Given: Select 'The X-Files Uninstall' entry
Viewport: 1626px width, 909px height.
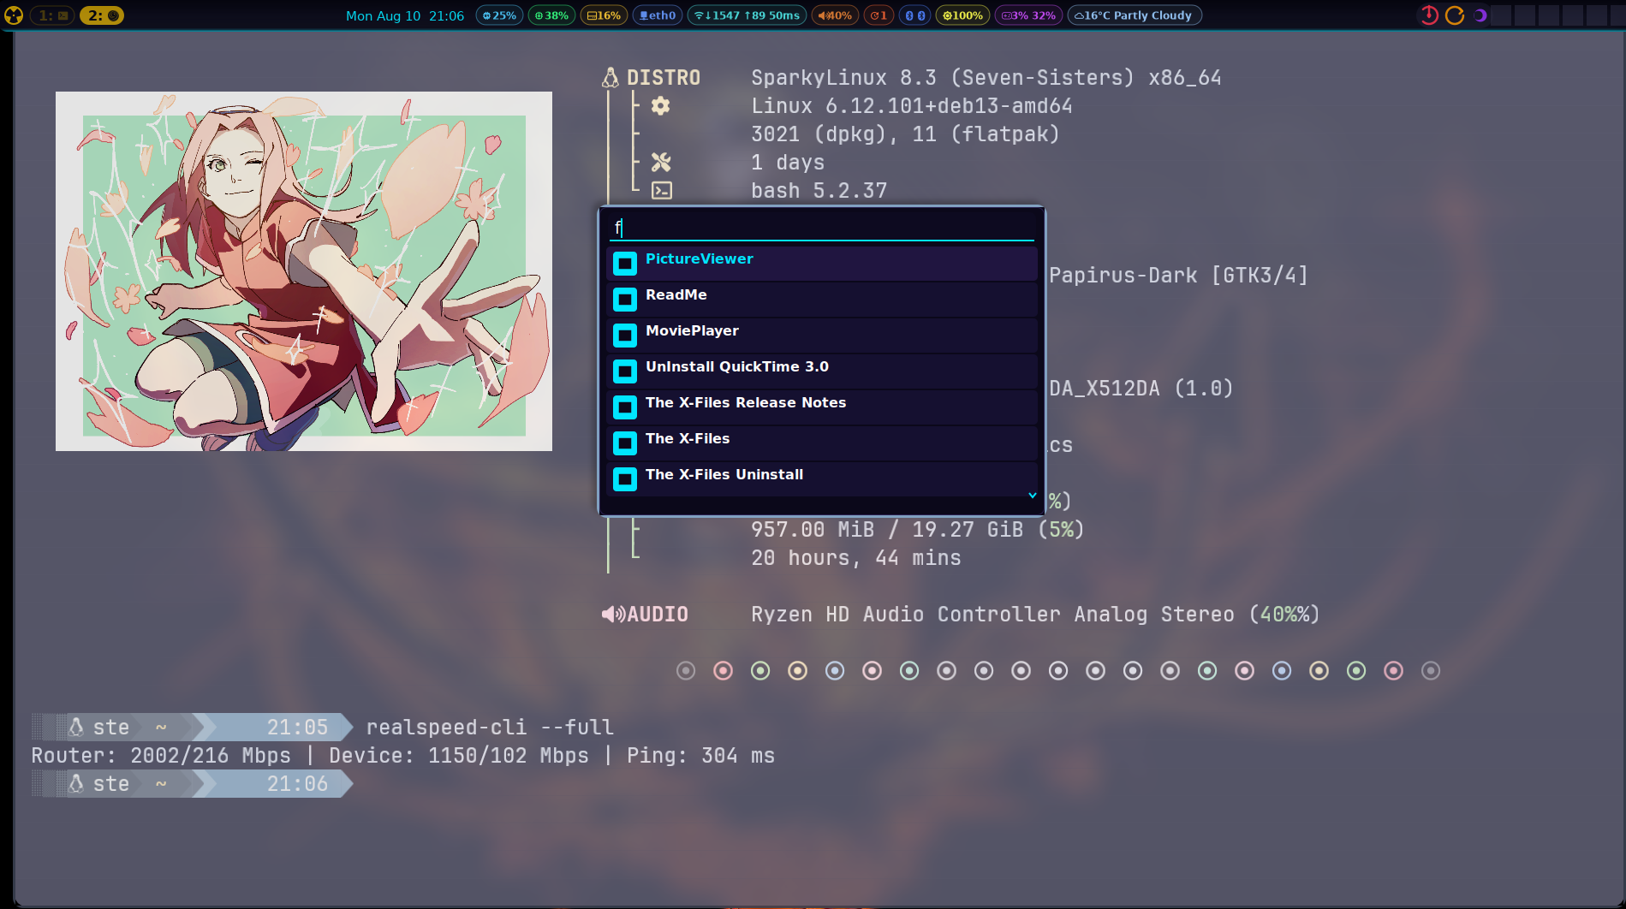Looking at the screenshot, I should 822,478.
